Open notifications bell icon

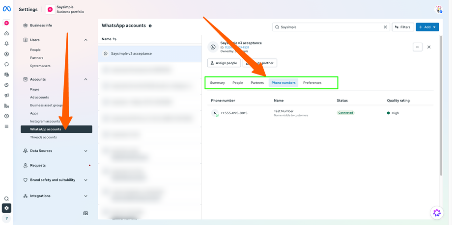[6, 44]
